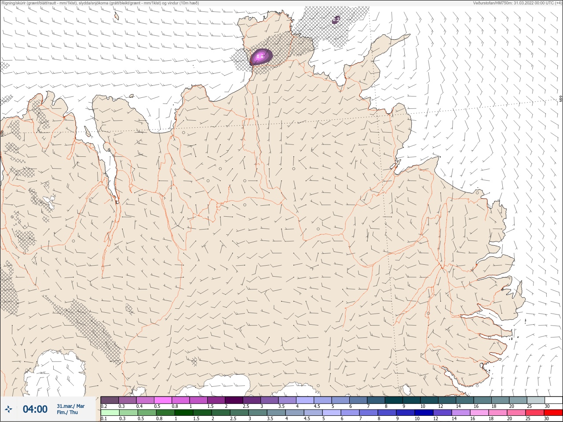
Task: Click the lower legend label '25'
Action: tap(529, 418)
